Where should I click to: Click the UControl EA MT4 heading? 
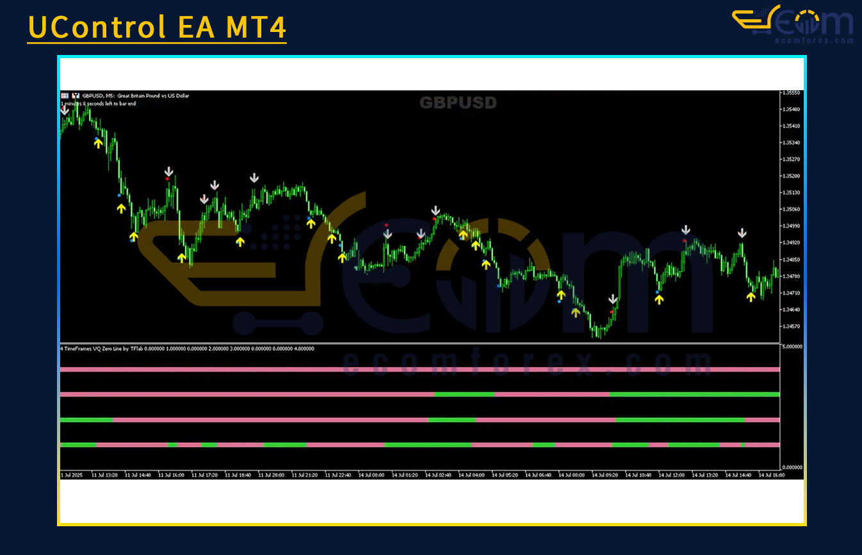[x=157, y=27]
